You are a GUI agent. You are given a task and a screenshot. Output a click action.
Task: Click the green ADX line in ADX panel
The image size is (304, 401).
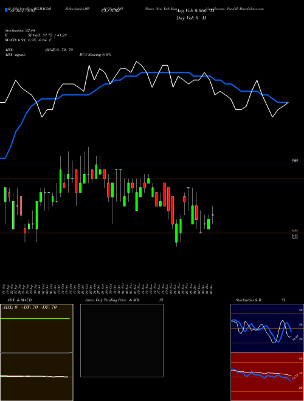point(35,318)
